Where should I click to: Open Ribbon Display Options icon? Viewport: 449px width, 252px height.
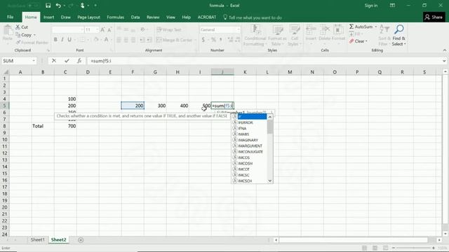392,6
